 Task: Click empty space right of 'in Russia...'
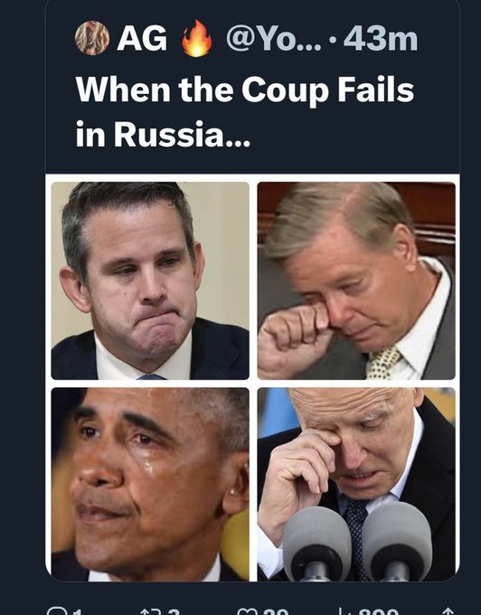(x=353, y=135)
